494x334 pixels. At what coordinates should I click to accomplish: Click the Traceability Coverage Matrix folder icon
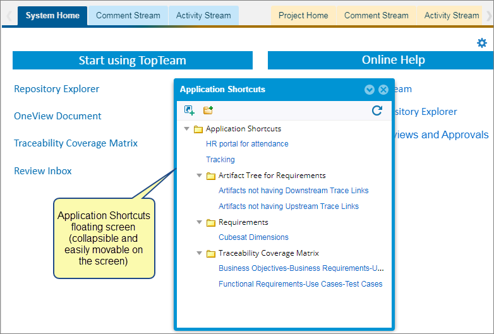pos(211,253)
